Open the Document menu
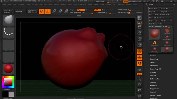 [x=21, y=4]
